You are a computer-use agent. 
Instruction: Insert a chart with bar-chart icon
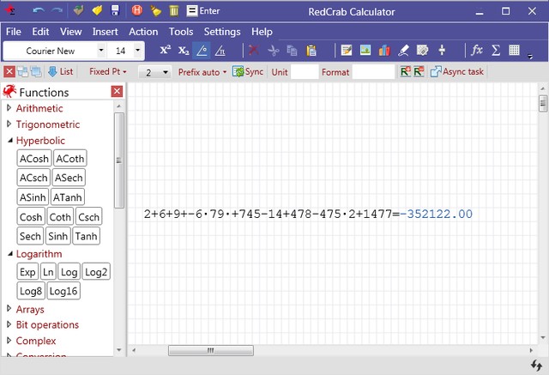[x=383, y=51]
